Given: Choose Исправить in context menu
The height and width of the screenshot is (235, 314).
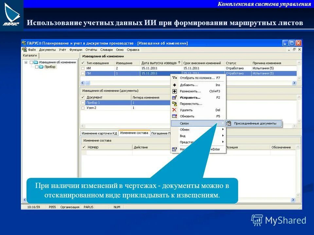Looking at the screenshot, I should click(x=198, y=98).
